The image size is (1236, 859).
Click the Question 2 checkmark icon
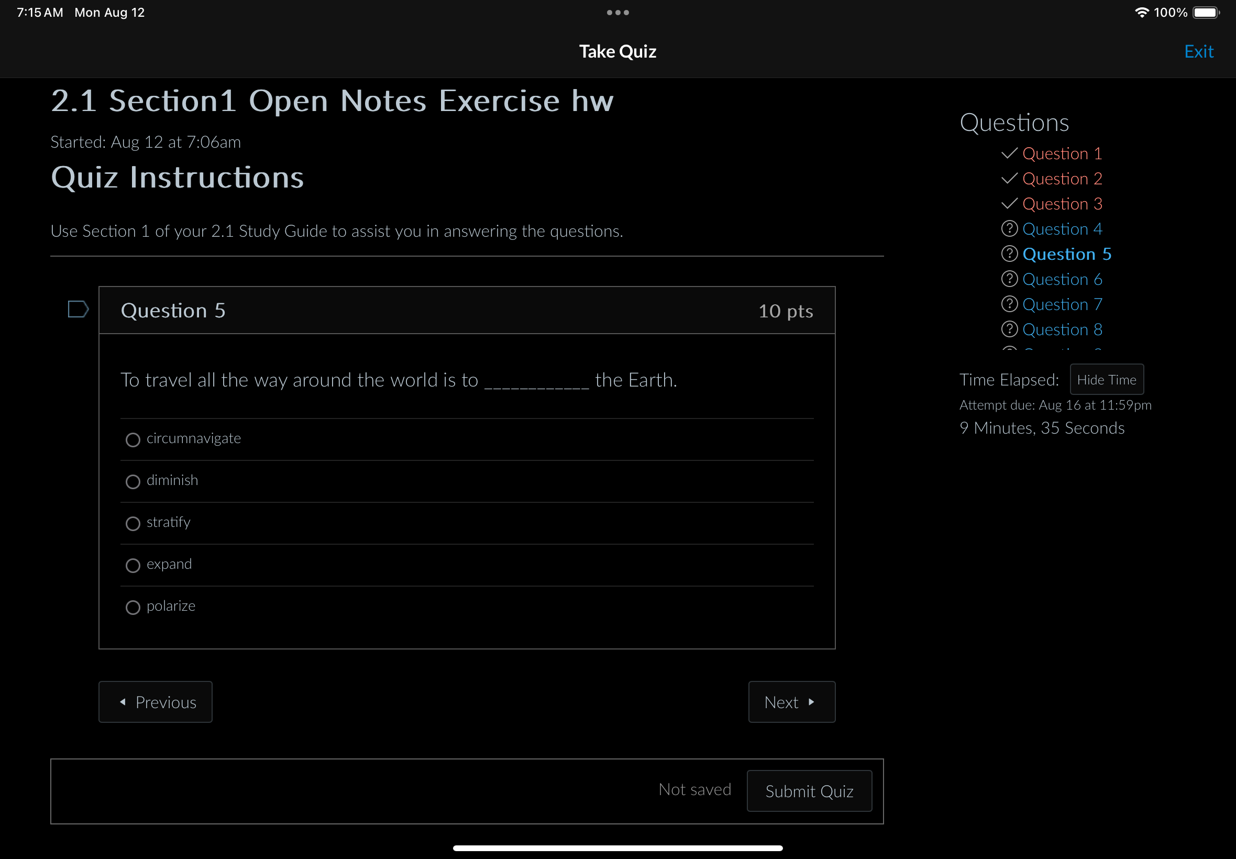(x=1010, y=178)
